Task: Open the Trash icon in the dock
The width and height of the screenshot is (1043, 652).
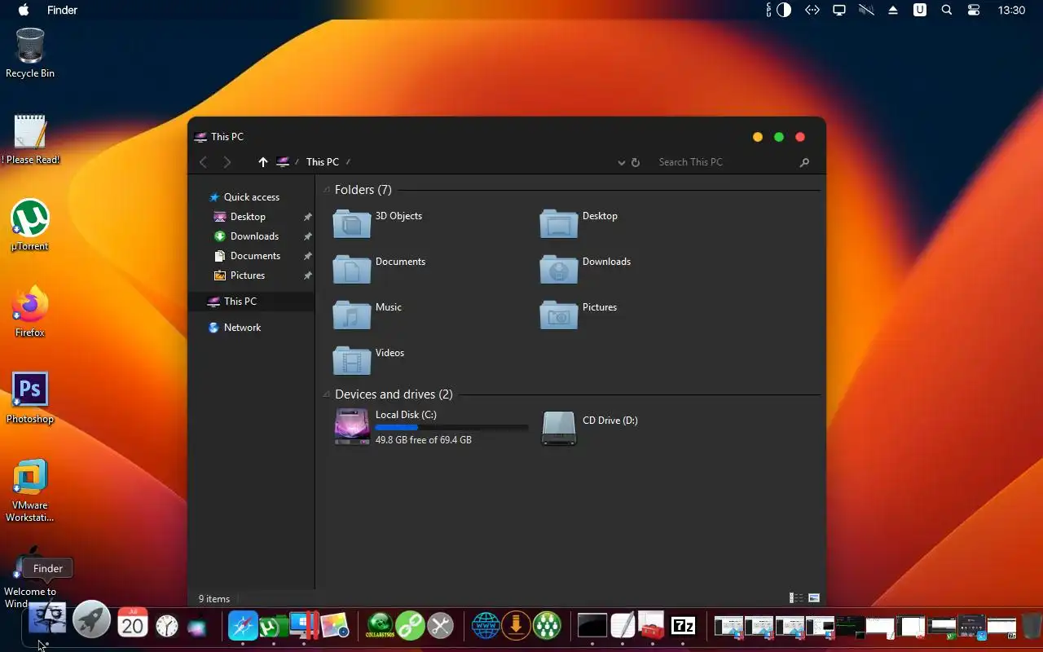Action: coord(1032,626)
